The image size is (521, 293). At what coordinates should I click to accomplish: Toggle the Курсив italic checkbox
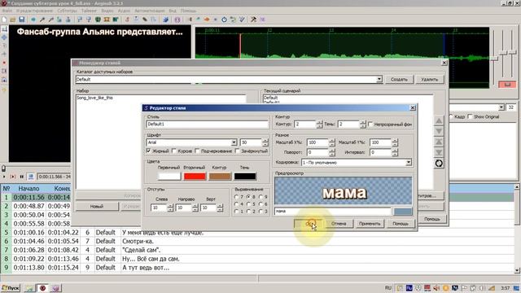pos(174,151)
